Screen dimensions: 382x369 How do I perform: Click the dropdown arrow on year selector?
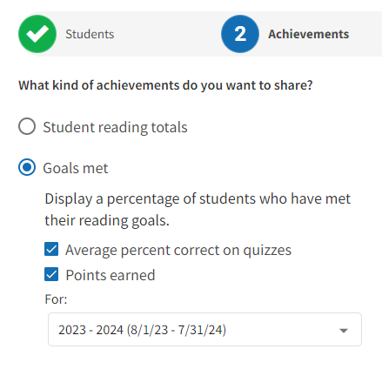click(x=344, y=331)
